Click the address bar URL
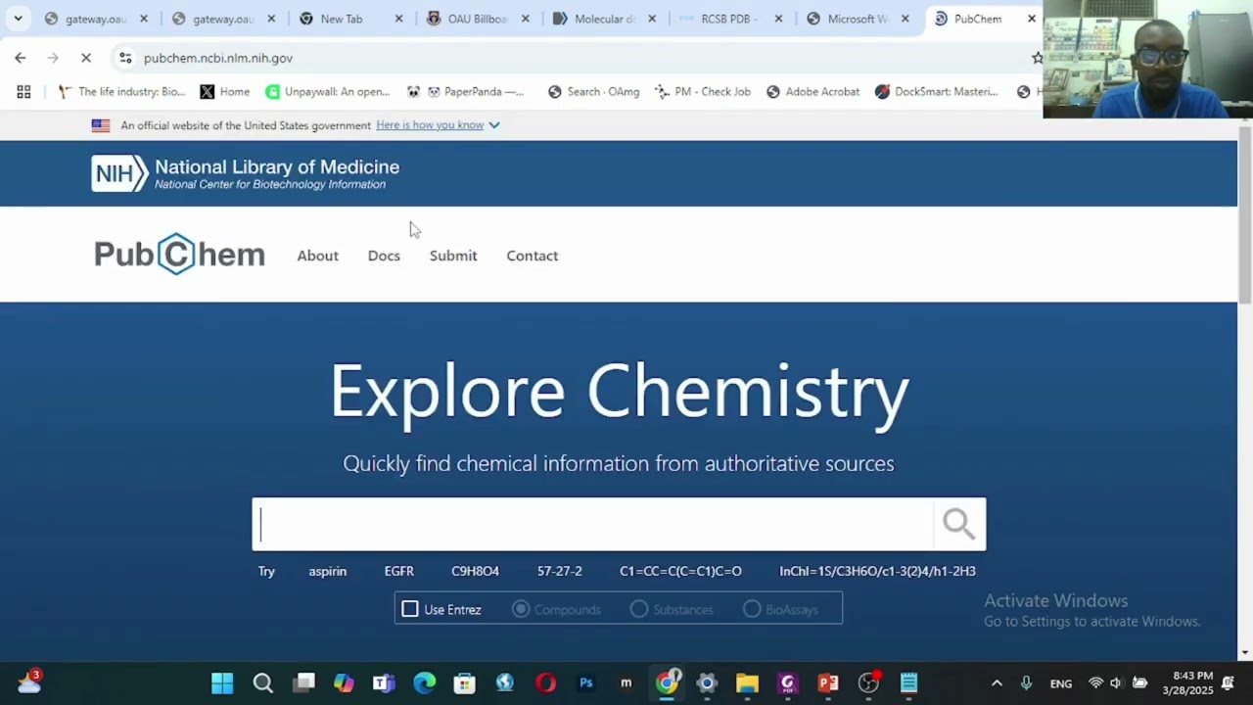Image resolution: width=1253 pixels, height=705 pixels. (218, 58)
